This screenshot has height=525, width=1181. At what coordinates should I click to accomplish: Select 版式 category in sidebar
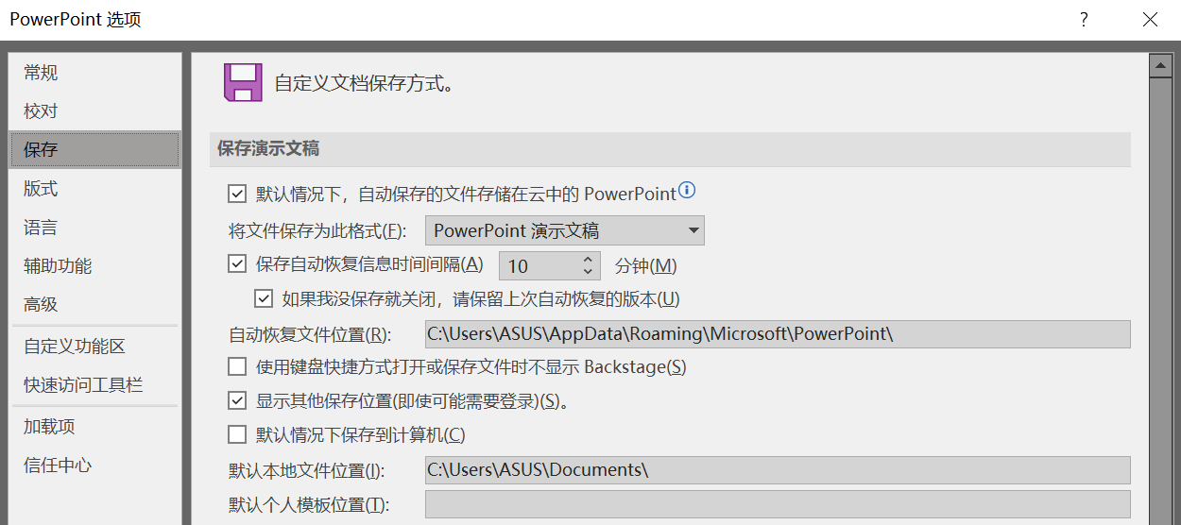(95, 189)
